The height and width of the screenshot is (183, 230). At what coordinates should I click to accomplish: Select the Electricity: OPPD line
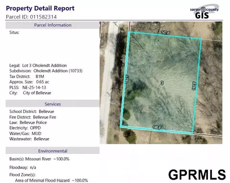click(x=25, y=128)
